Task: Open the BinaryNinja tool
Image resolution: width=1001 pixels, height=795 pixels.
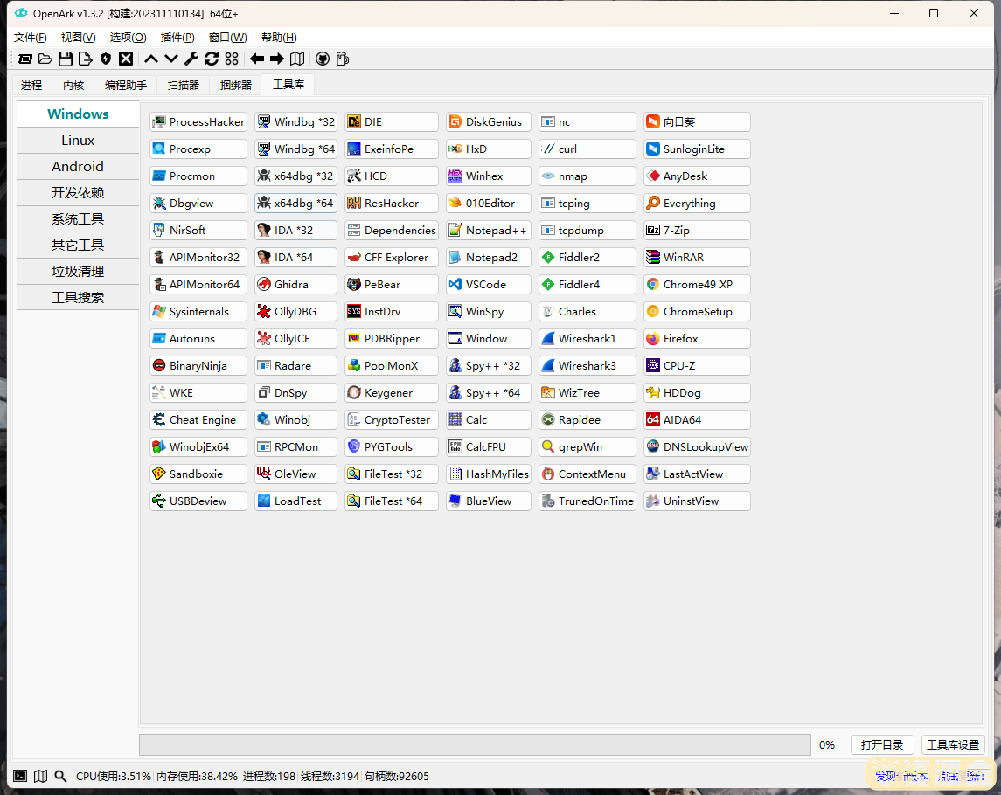Action: pos(198,365)
